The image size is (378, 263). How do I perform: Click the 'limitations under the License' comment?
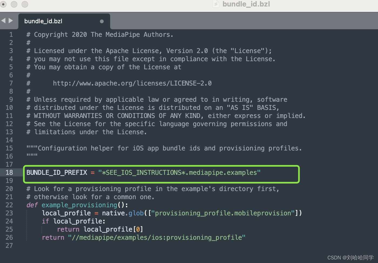87,132
